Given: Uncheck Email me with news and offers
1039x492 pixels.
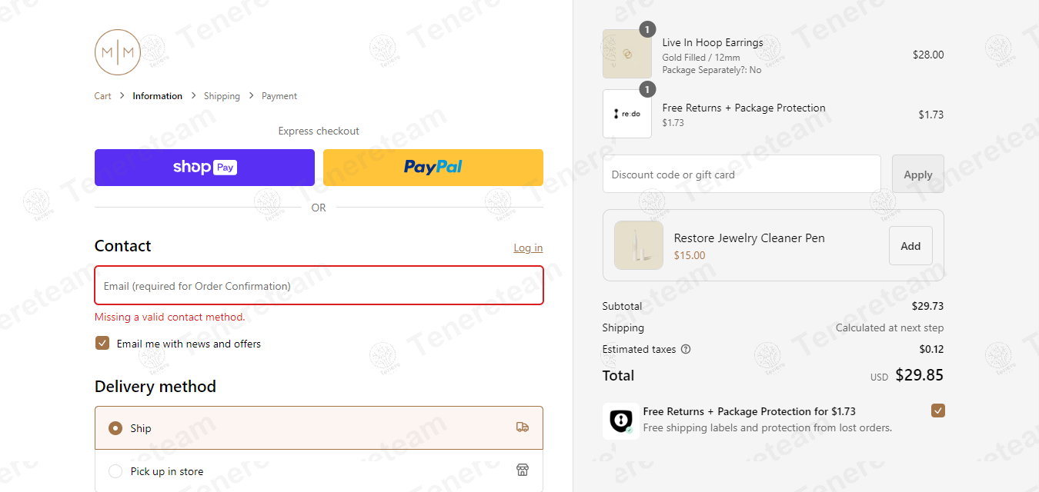Looking at the screenshot, I should [102, 343].
